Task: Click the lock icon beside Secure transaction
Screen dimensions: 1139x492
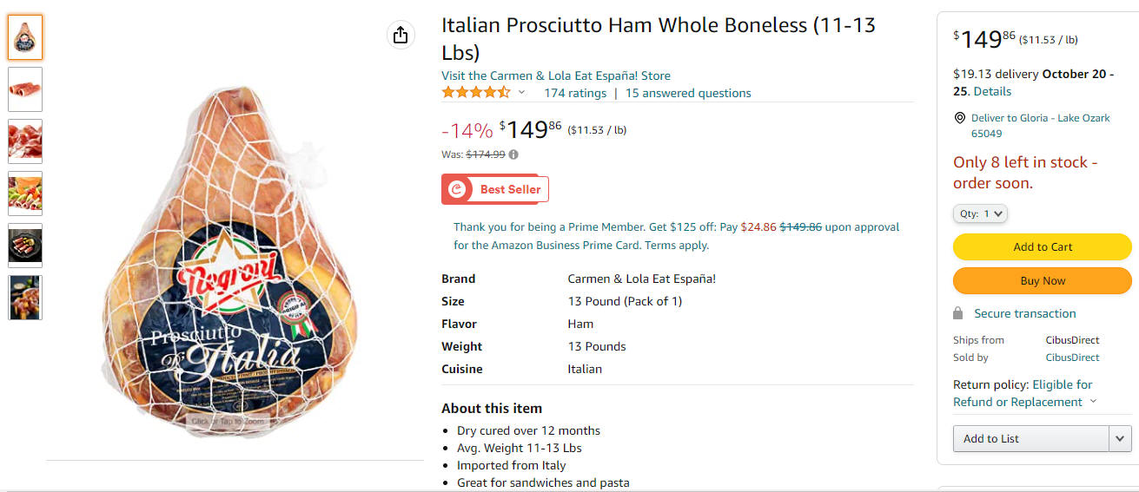Action: coord(958,313)
